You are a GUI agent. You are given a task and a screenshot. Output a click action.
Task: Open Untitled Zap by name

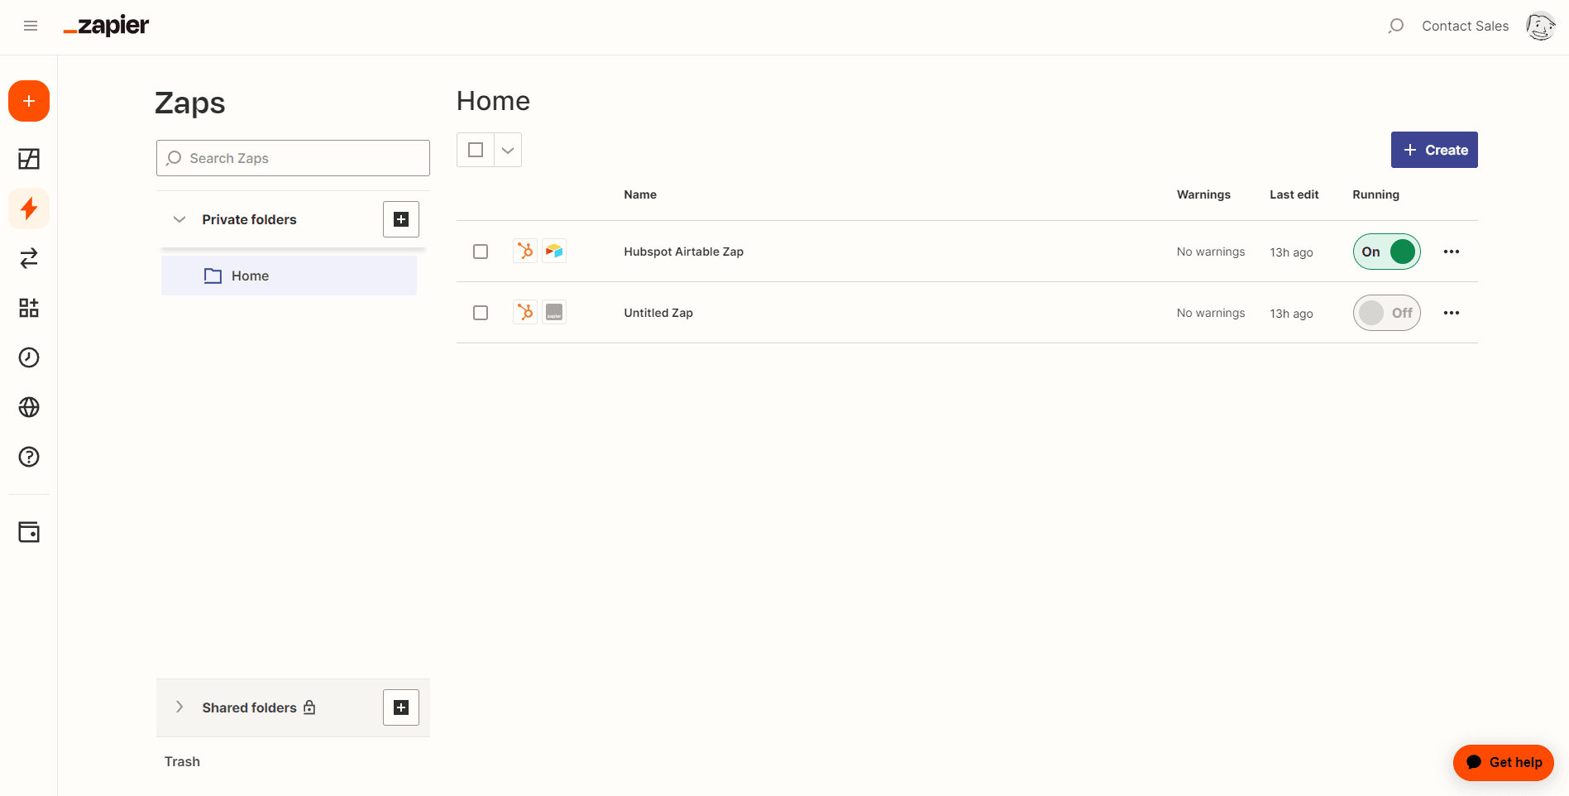[x=658, y=313]
